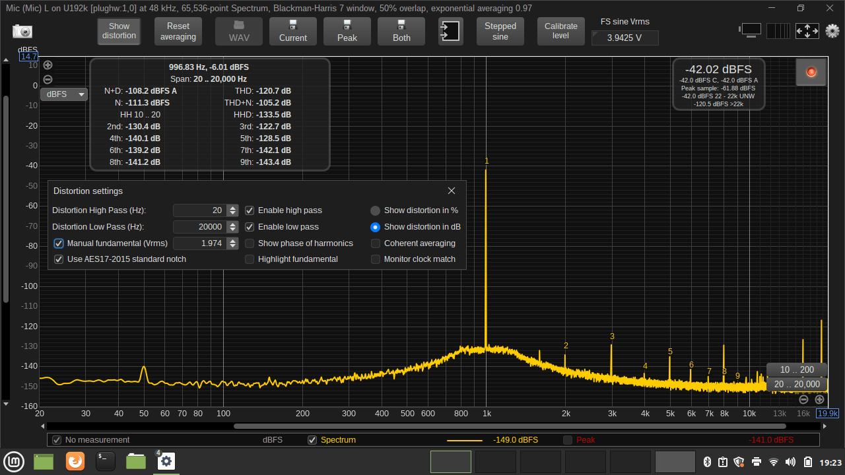This screenshot has height=475, width=845.
Task: Decrease Manual fundamental Vrms value
Action: 232,247
